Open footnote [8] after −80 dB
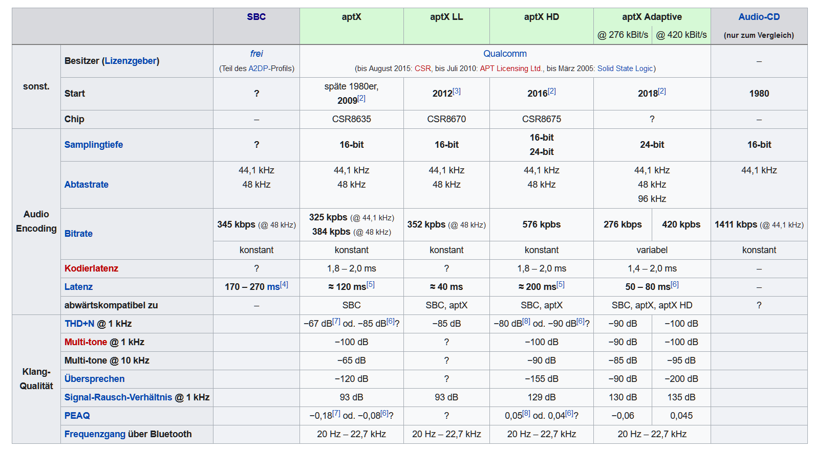The image size is (814, 451). click(526, 321)
